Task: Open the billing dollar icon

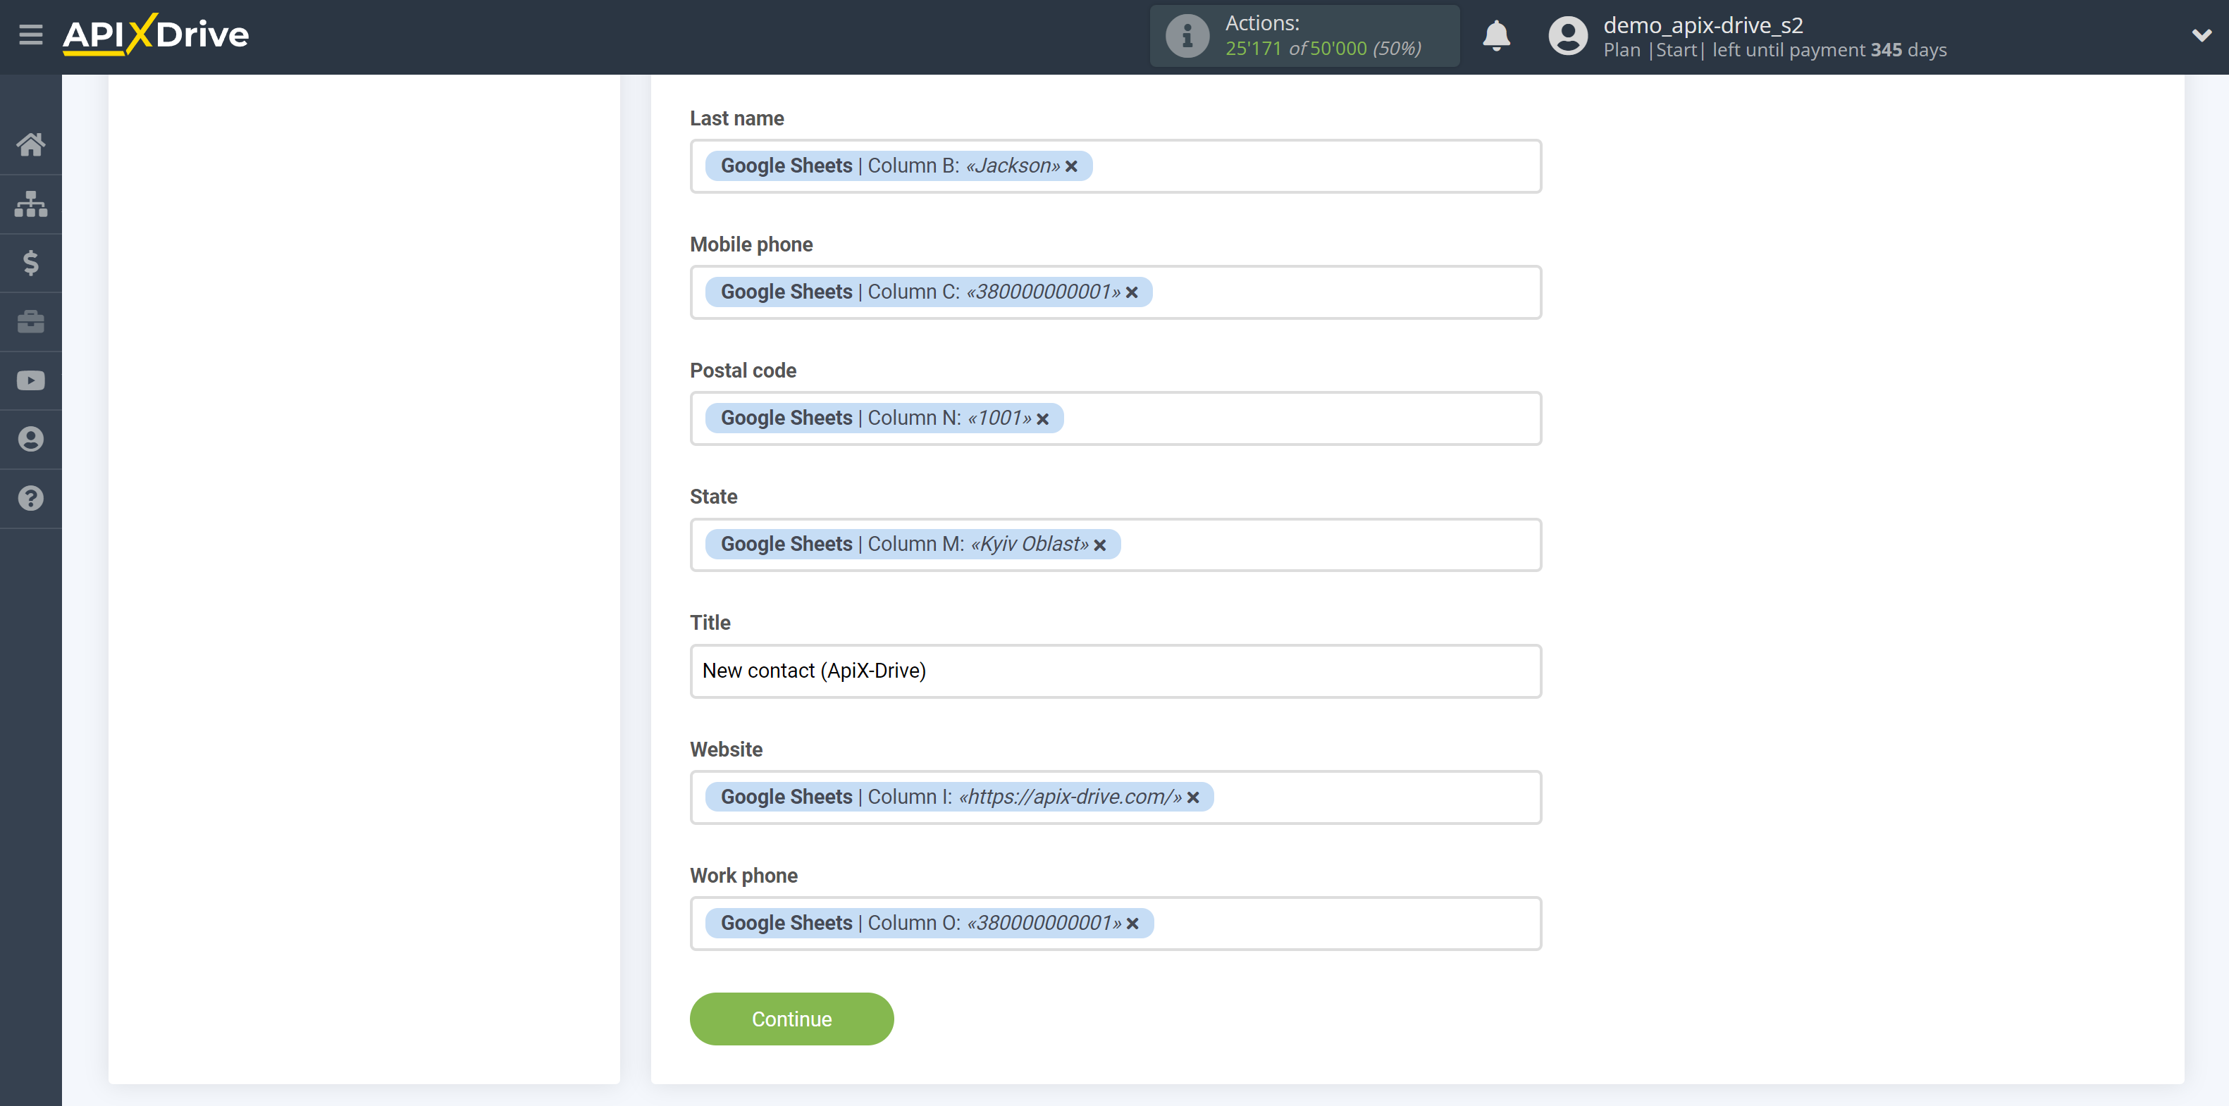Action: [31, 263]
